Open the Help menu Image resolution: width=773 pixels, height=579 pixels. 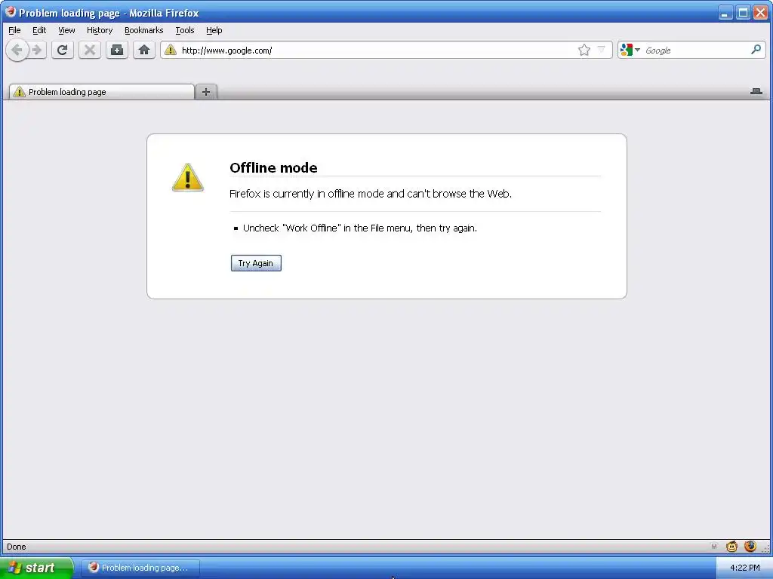(214, 30)
